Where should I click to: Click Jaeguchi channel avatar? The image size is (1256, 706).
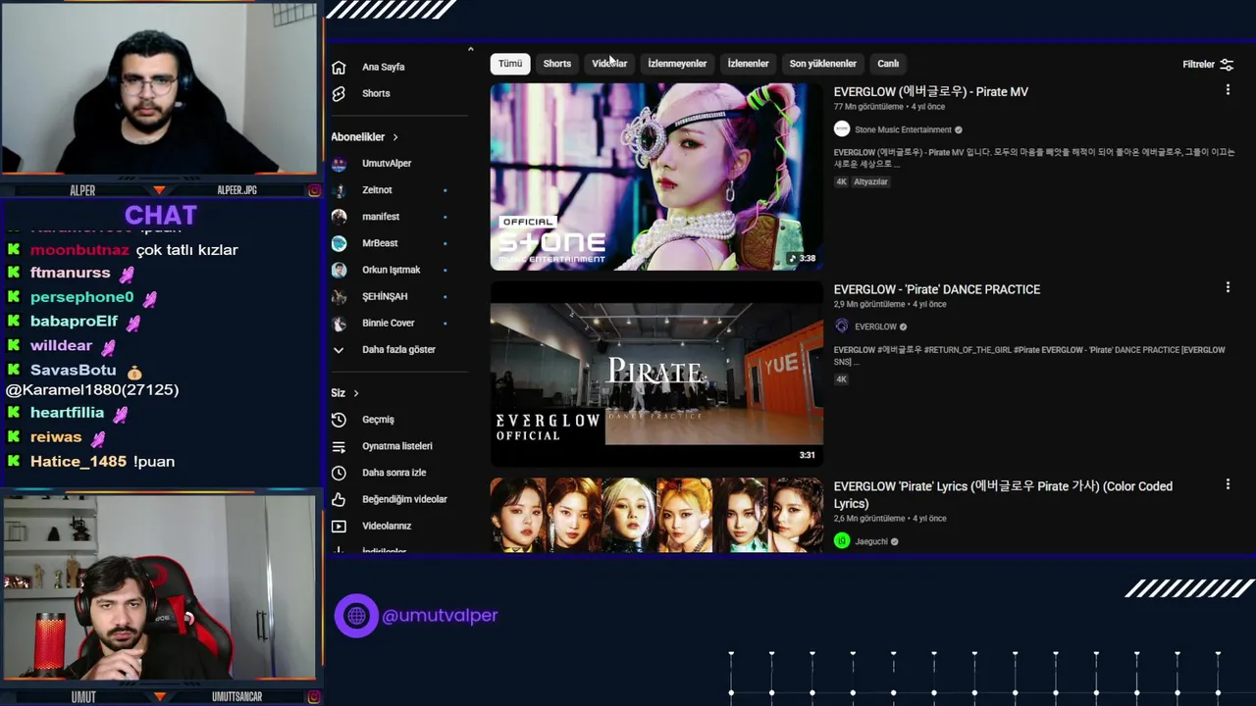(841, 541)
